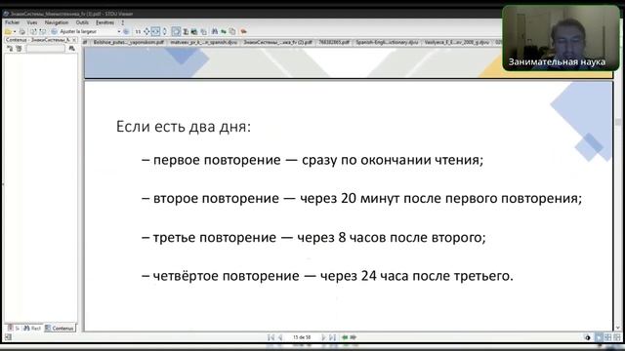Click the binoculars search icon in toolbar
The image size is (625, 351).
[x=215, y=31]
